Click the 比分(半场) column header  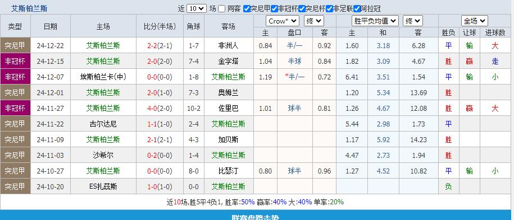pyautogui.click(x=160, y=26)
